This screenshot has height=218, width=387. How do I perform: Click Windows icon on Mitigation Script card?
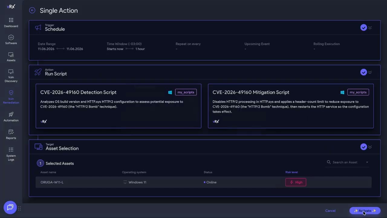[x=342, y=92]
